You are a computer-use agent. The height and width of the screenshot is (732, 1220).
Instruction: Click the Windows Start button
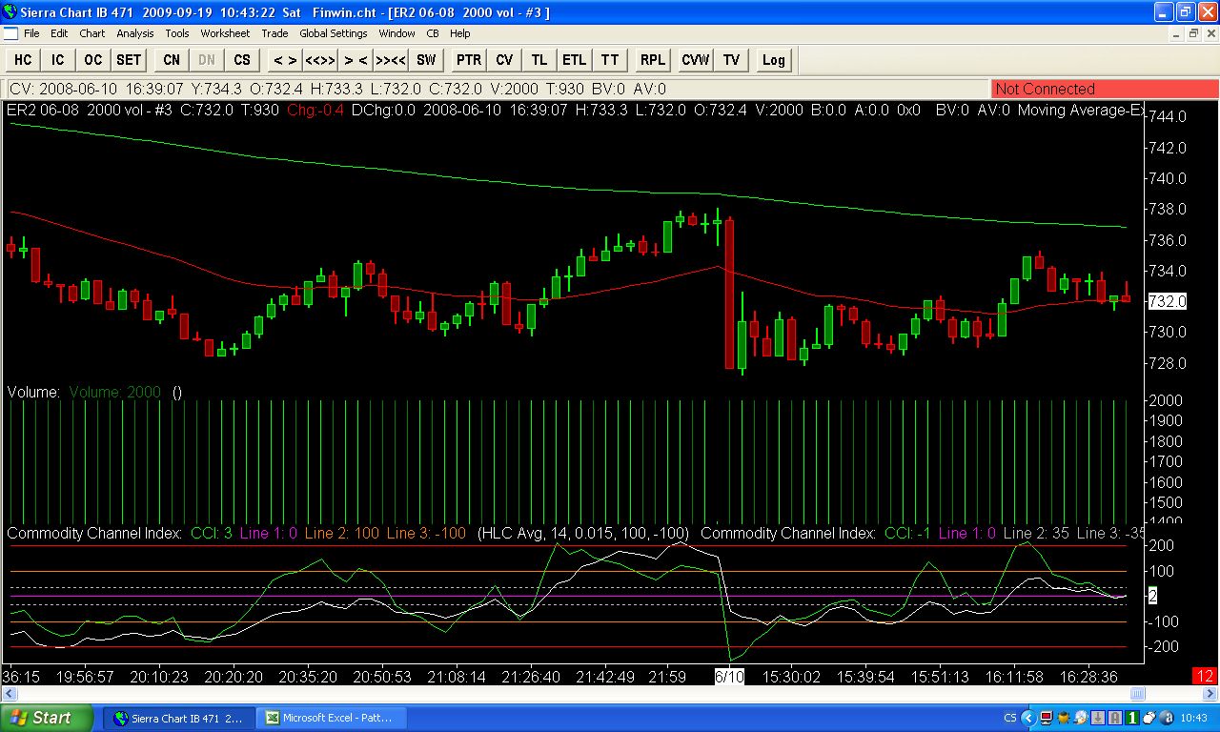47,718
